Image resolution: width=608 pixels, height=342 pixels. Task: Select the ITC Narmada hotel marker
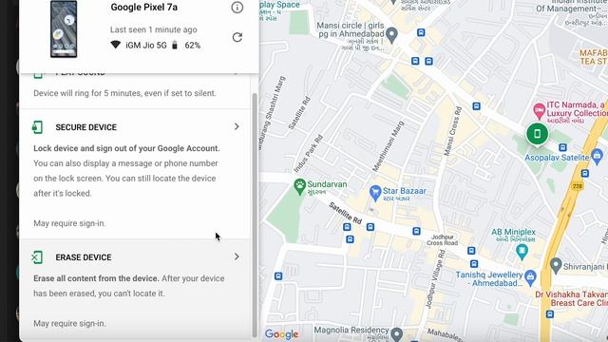[x=539, y=111]
